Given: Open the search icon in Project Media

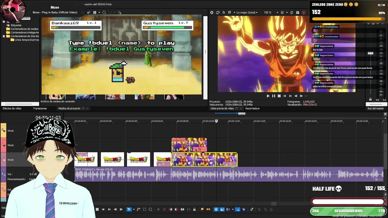Looking at the screenshot, I should coord(104,12).
